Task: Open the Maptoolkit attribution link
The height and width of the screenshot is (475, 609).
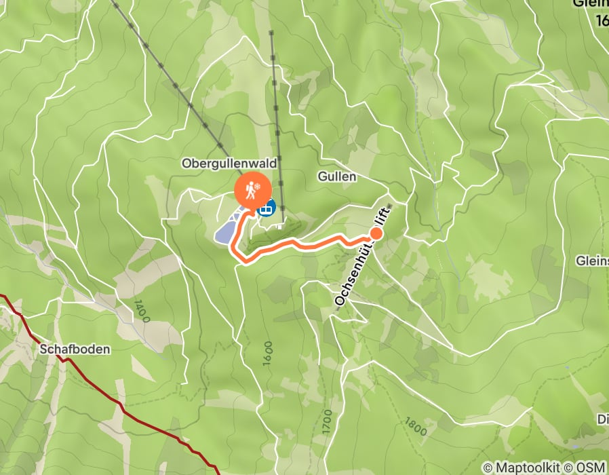Action: (x=522, y=468)
